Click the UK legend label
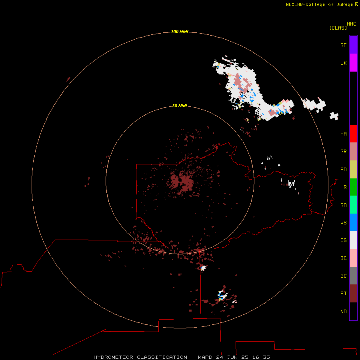360x360 pixels. (x=343, y=63)
